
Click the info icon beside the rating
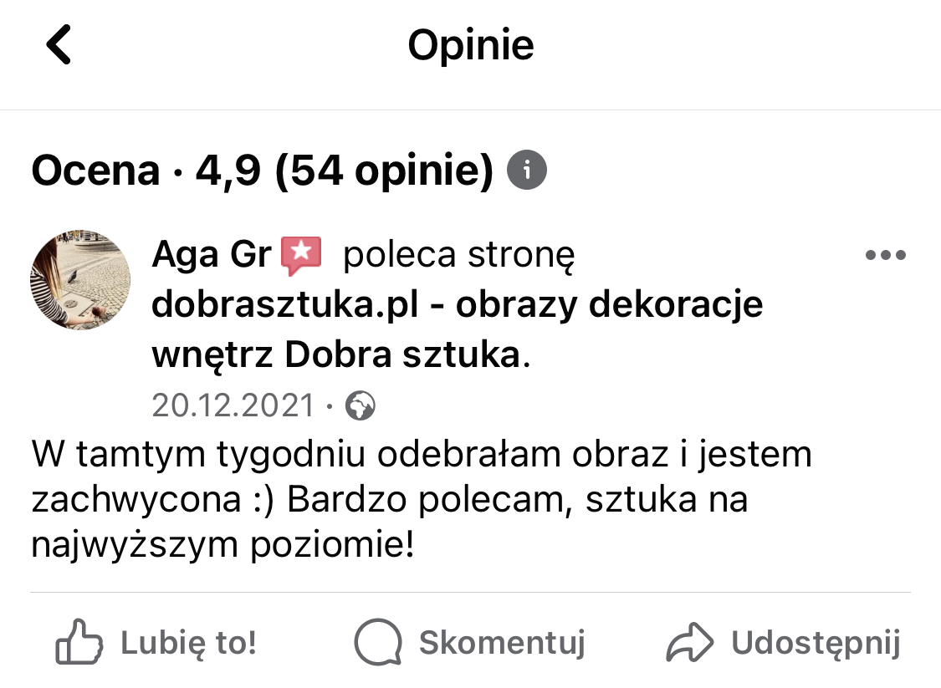click(527, 171)
